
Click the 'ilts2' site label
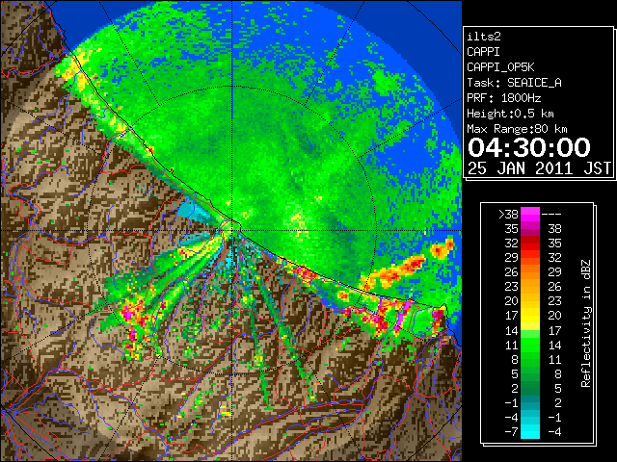coord(484,37)
